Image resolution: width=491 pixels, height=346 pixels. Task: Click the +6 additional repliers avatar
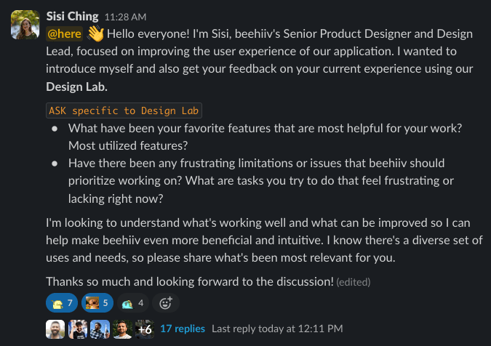tap(145, 329)
